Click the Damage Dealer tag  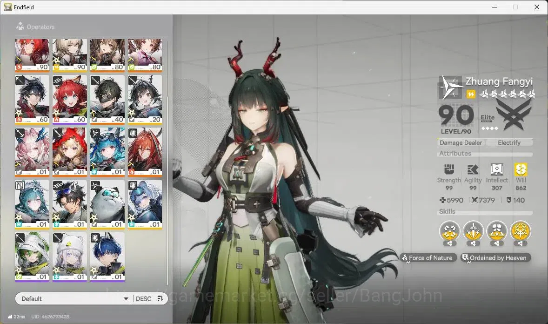[x=461, y=143]
